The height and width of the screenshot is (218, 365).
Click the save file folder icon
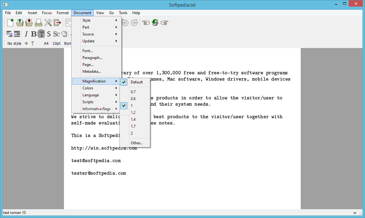29,23
